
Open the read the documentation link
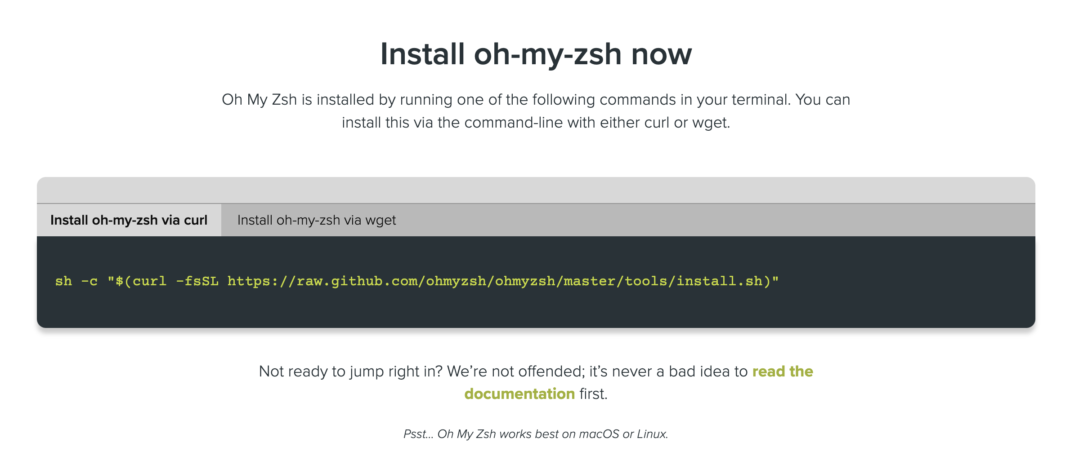tap(782, 372)
